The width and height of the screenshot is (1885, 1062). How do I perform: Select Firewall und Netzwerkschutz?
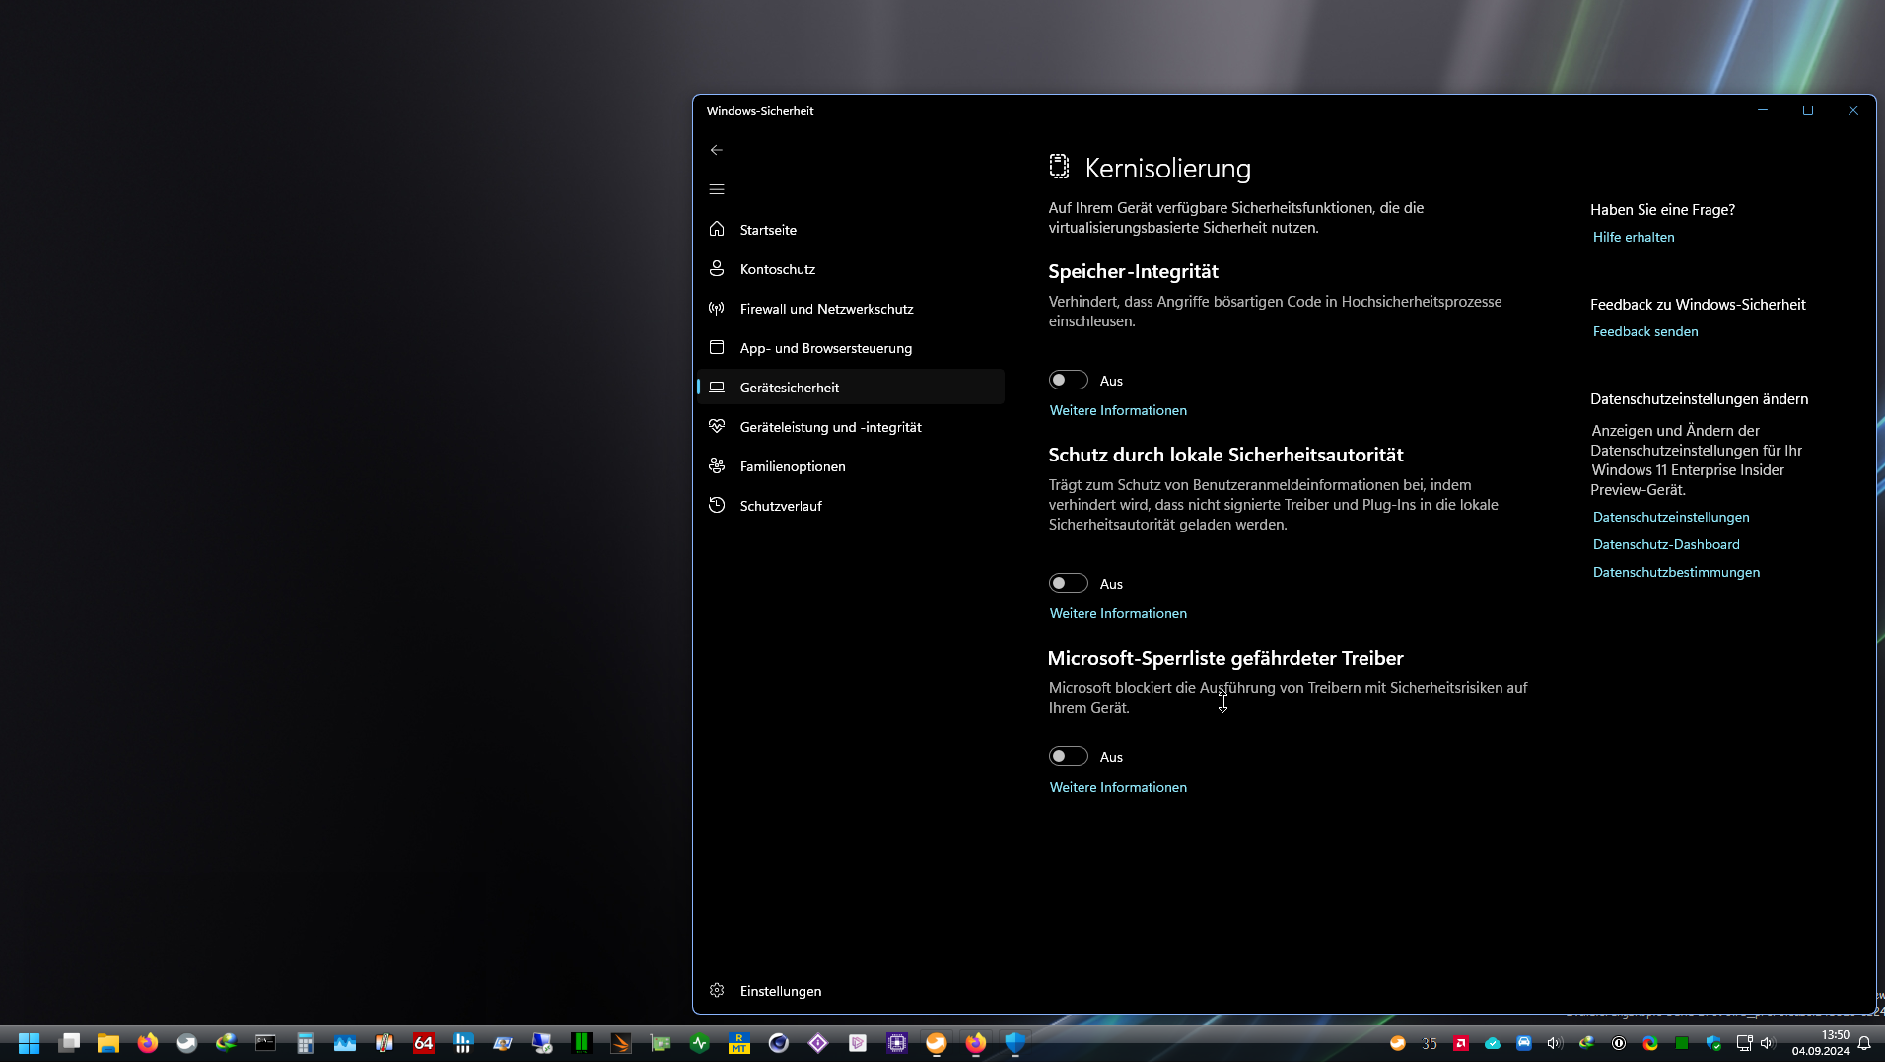pyautogui.click(x=851, y=309)
